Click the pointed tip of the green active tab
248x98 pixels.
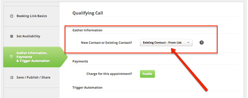click(x=66, y=57)
